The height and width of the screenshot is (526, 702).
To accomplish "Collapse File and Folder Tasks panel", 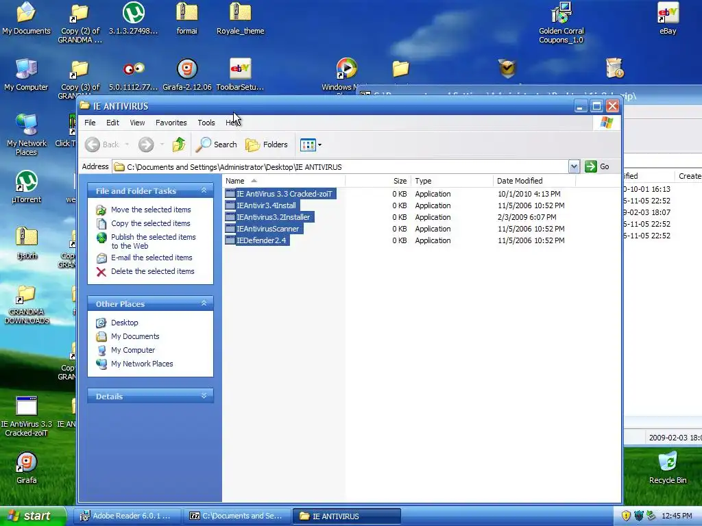I will [204, 190].
